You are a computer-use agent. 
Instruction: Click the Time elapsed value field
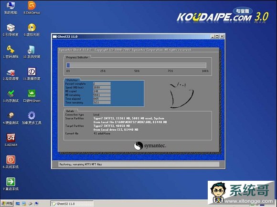102,99
